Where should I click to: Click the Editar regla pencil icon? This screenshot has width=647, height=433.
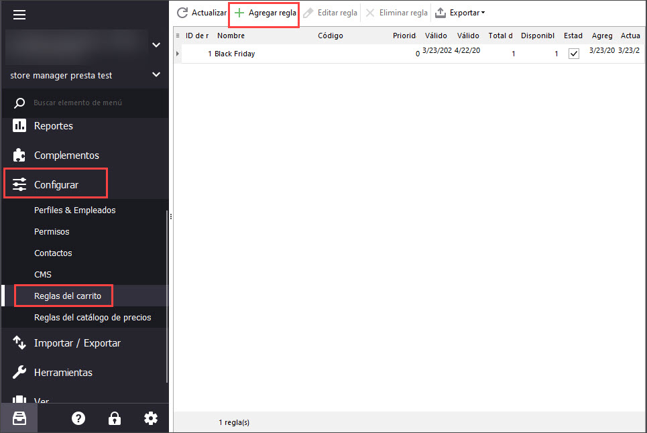(308, 13)
